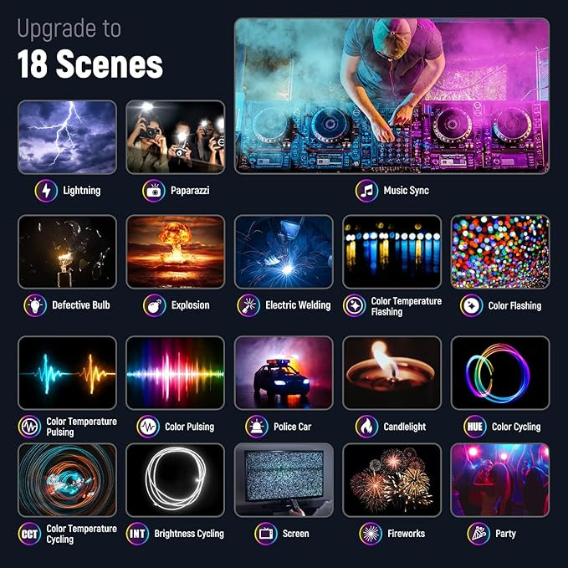The image size is (568, 568).
Task: Select the Color Temperature Flashing icon
Action: click(x=355, y=305)
